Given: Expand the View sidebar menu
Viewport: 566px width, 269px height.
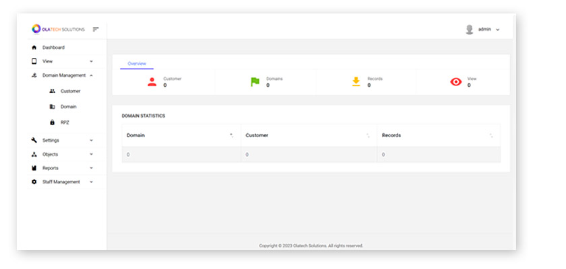Looking at the screenshot, I should (61, 61).
